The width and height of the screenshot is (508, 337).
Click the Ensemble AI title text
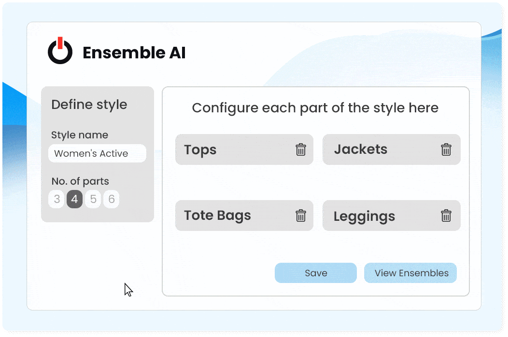click(x=134, y=53)
